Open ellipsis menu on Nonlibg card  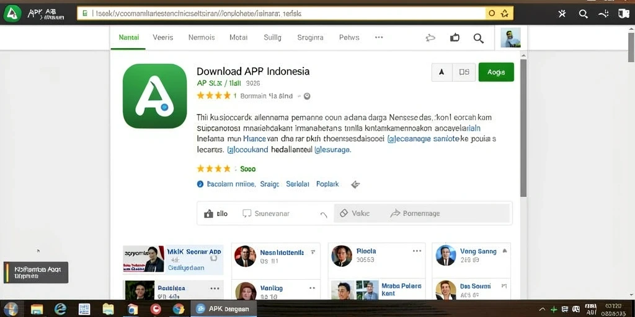click(x=313, y=289)
